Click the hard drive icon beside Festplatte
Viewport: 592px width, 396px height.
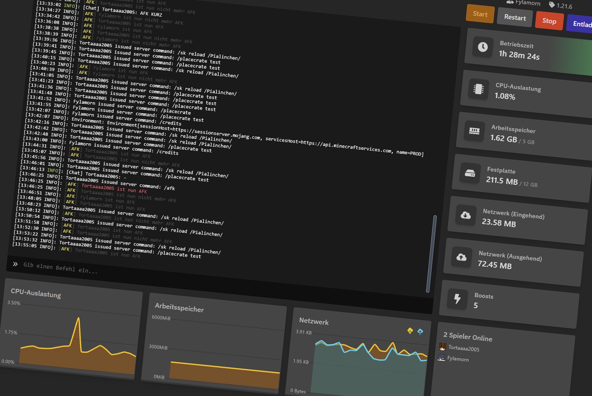coord(469,173)
